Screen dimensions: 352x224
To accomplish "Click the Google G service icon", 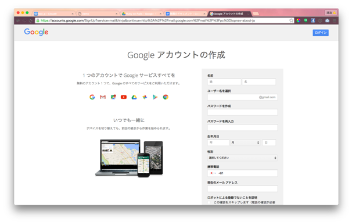I will click(92, 97).
